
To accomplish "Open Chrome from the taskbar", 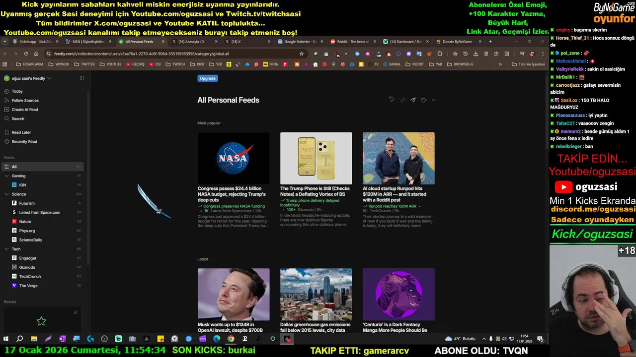I will 231,339.
